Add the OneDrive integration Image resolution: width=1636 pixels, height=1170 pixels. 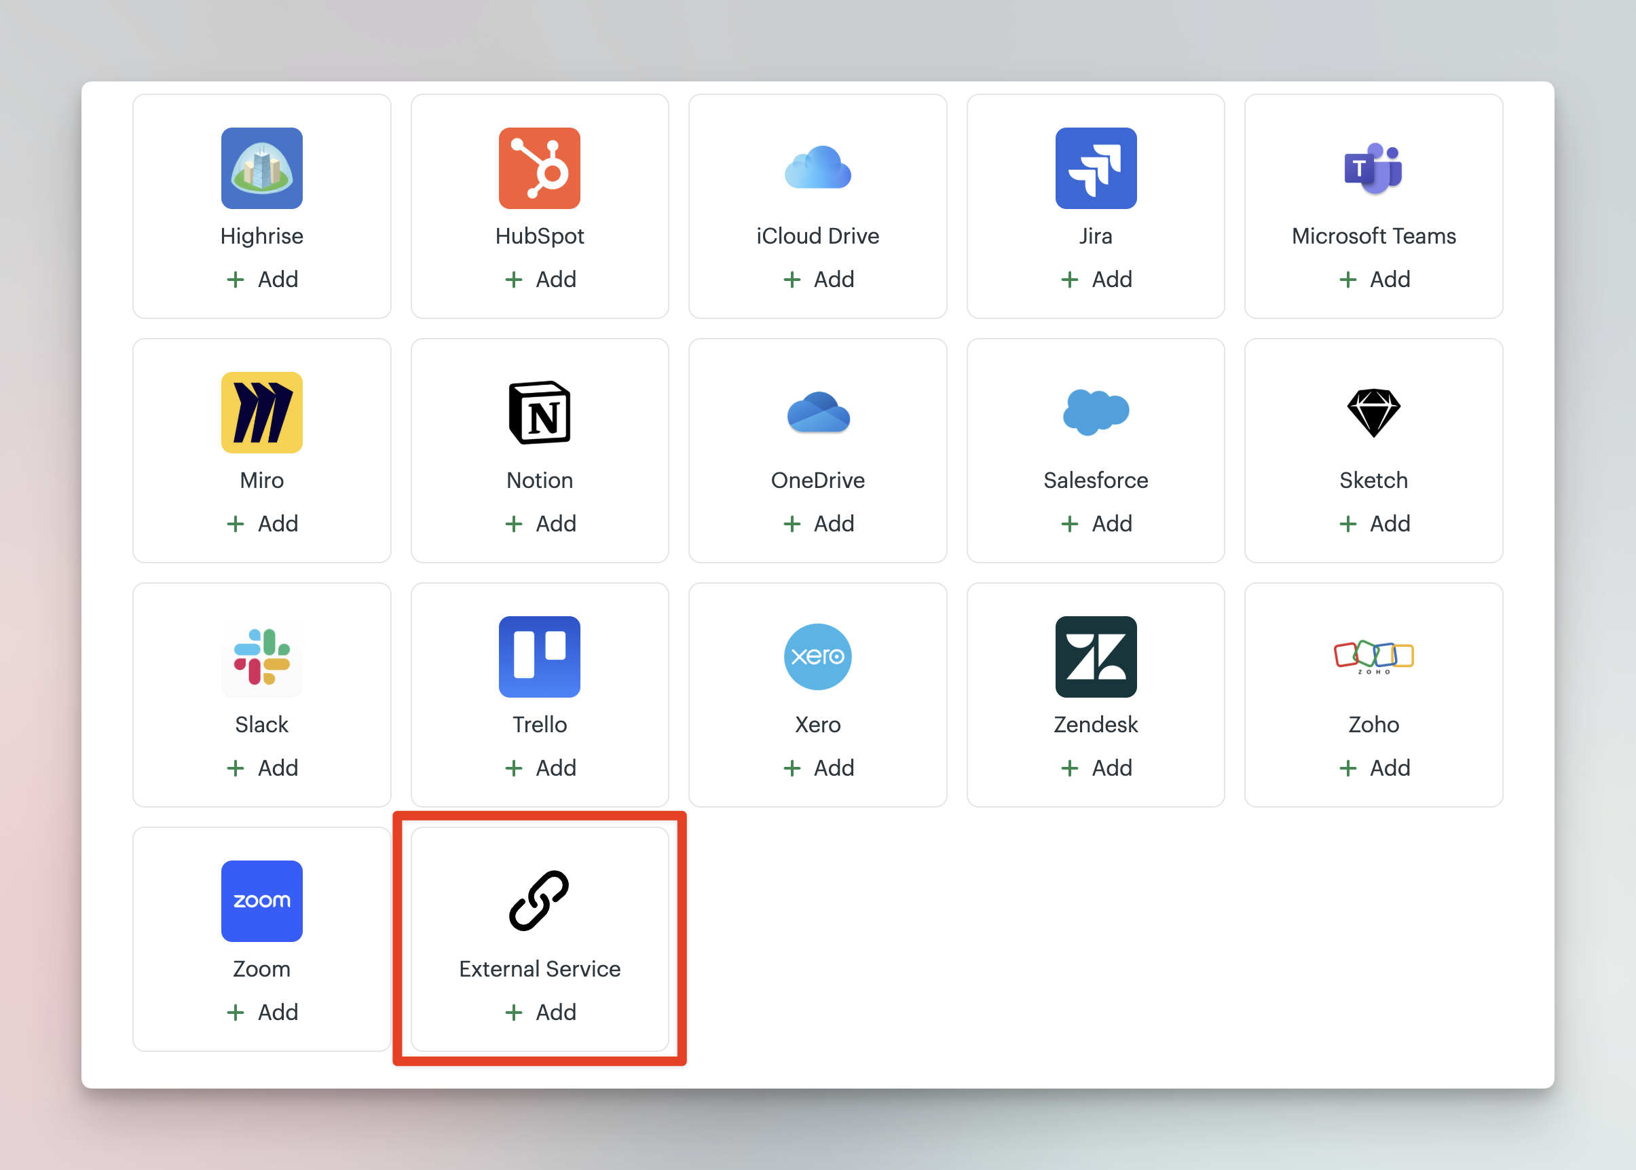(x=817, y=523)
